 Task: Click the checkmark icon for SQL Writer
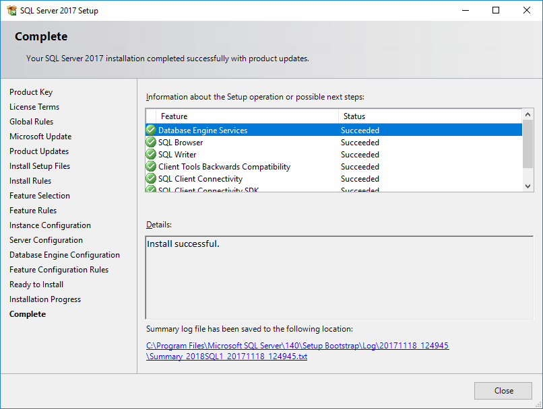point(150,154)
